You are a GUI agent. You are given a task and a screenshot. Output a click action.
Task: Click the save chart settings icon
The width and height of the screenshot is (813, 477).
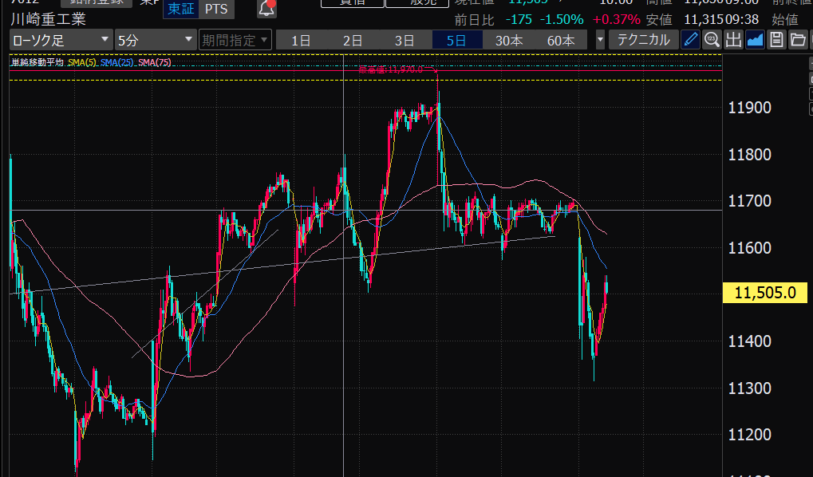coord(776,40)
